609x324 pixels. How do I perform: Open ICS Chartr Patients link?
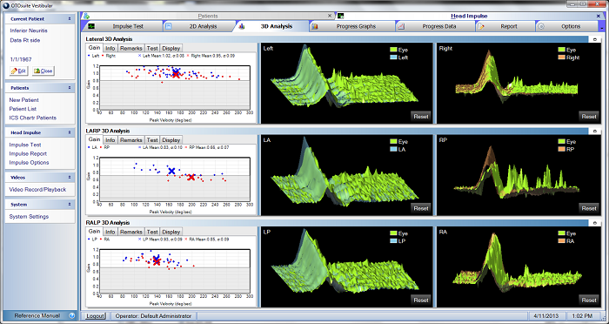33,118
